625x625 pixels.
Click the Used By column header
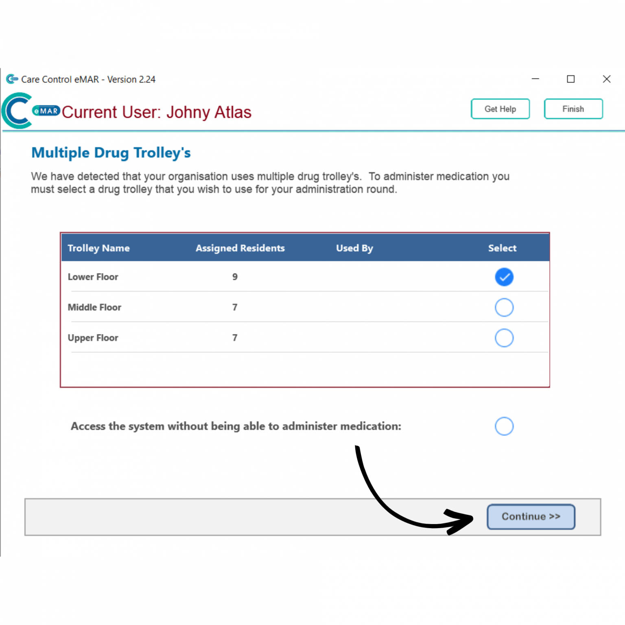coord(354,248)
